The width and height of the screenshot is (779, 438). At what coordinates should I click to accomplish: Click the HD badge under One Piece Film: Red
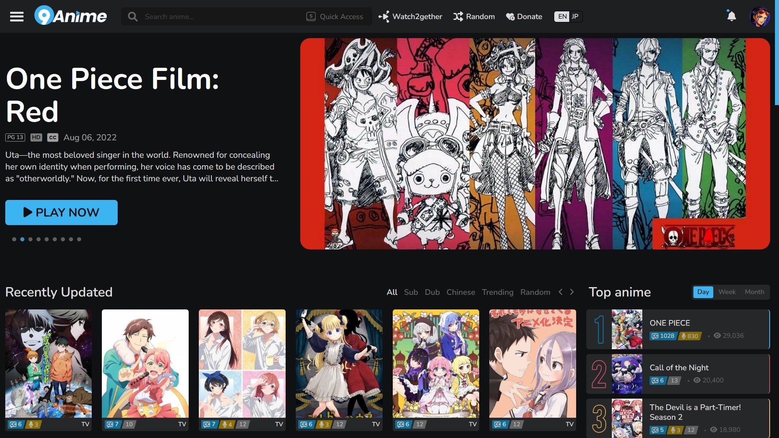[36, 137]
